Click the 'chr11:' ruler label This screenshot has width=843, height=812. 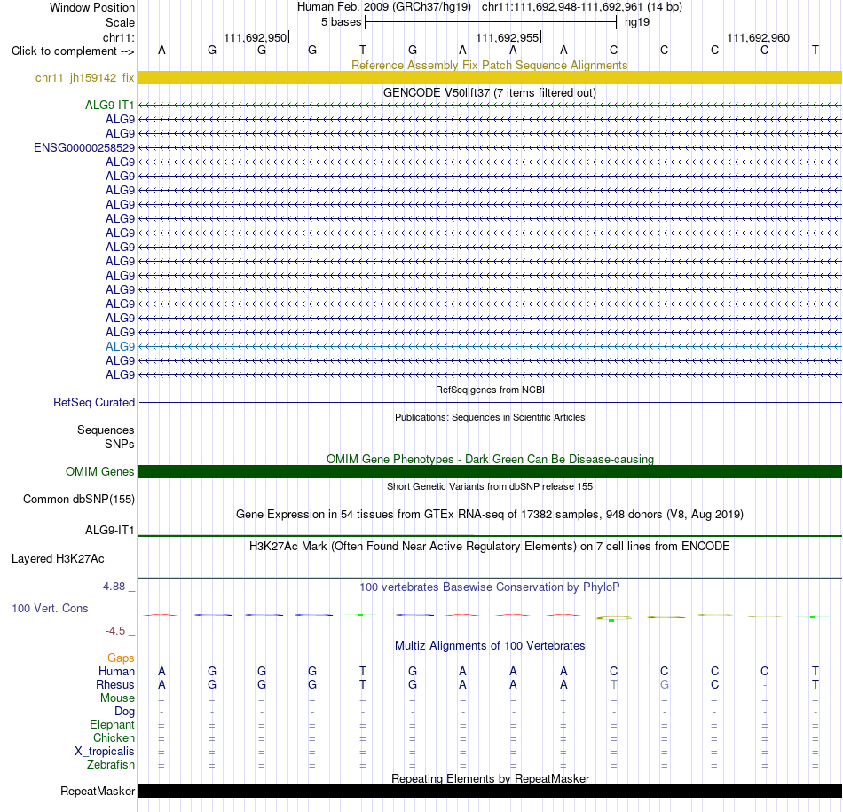[119, 37]
